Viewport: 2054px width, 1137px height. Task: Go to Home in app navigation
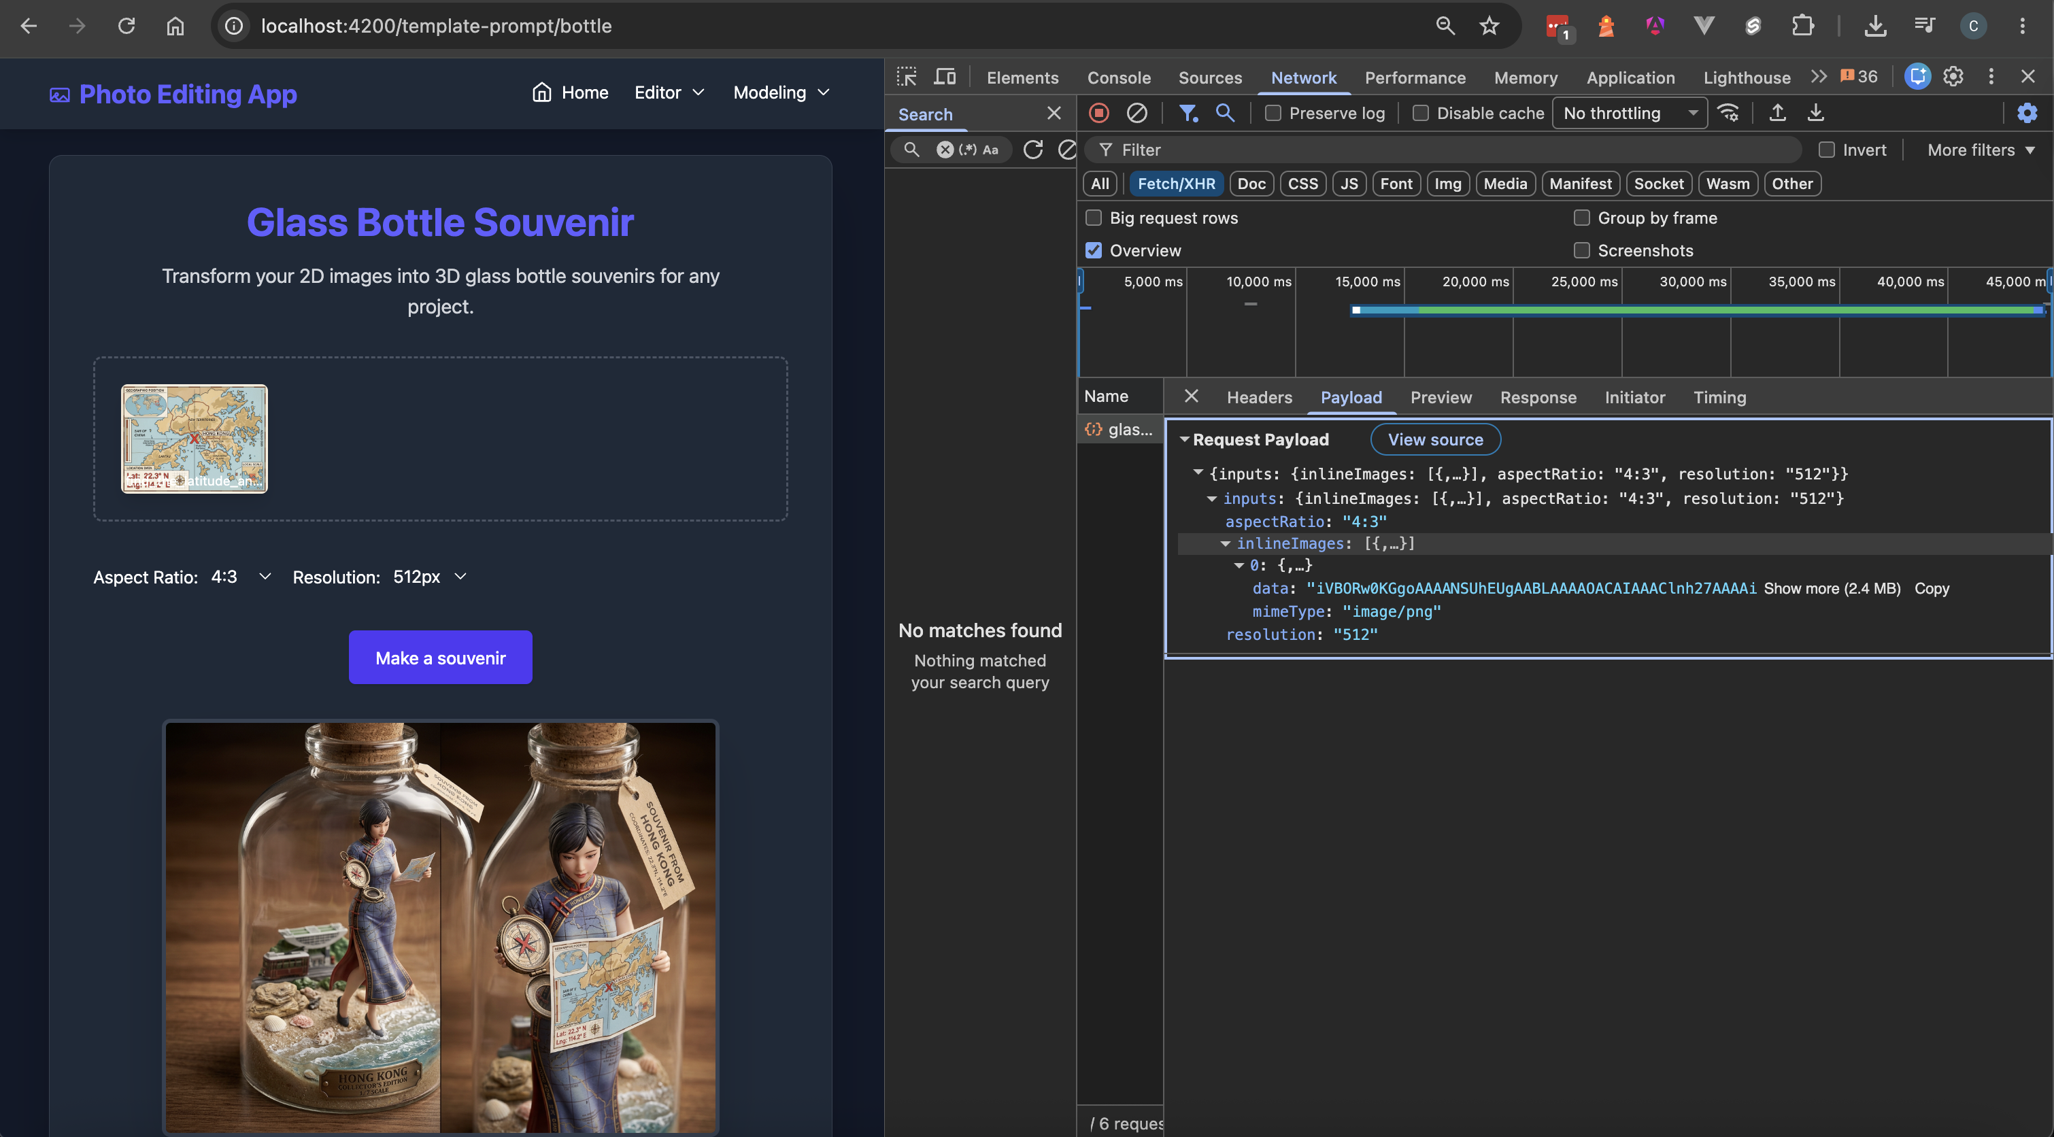pyautogui.click(x=570, y=92)
